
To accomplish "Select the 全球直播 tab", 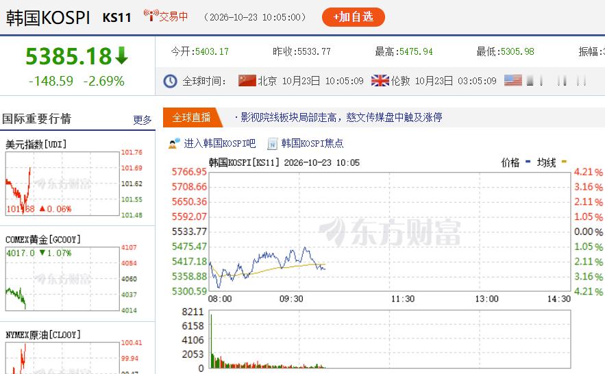I will 191,117.
